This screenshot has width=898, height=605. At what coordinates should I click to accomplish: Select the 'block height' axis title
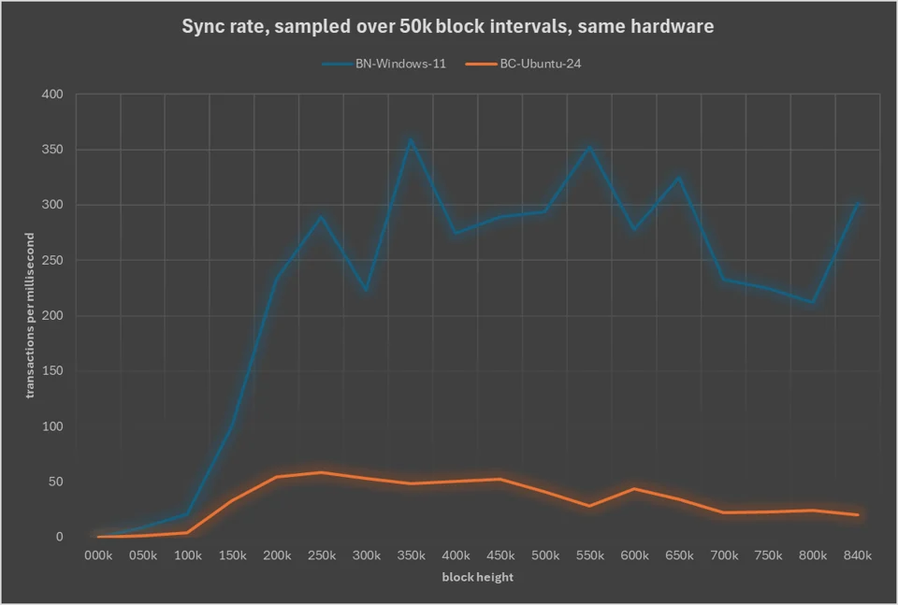478,577
